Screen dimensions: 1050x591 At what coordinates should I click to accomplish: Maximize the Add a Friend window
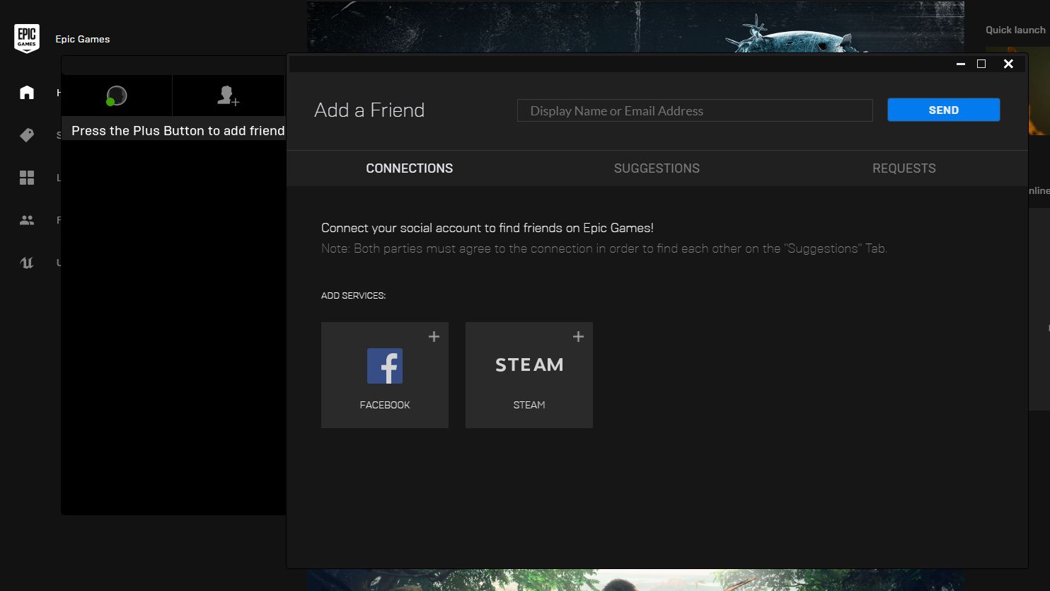tap(981, 64)
